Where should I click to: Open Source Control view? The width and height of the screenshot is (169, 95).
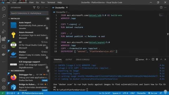tap(4, 24)
